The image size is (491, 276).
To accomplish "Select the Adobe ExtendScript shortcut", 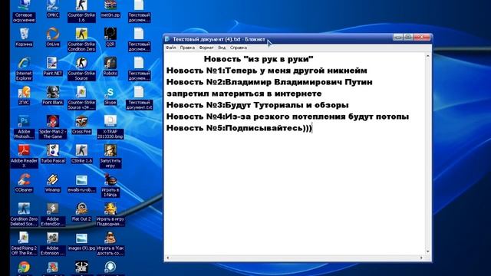I will pyautogui.click(x=53, y=215).
